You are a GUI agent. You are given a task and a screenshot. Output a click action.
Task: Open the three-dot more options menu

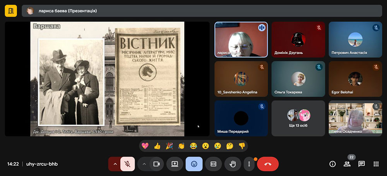249,164
